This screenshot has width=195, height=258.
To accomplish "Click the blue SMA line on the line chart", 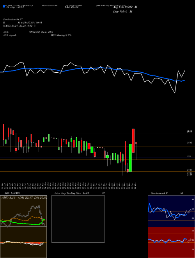I will [x=92, y=68].
